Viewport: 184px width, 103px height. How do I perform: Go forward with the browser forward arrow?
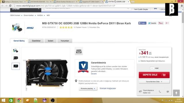pyautogui.click(x=6, y=6)
